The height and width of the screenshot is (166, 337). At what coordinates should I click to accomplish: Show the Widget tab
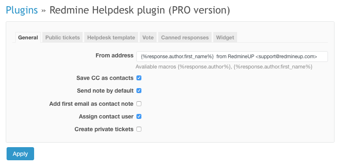tap(225, 37)
